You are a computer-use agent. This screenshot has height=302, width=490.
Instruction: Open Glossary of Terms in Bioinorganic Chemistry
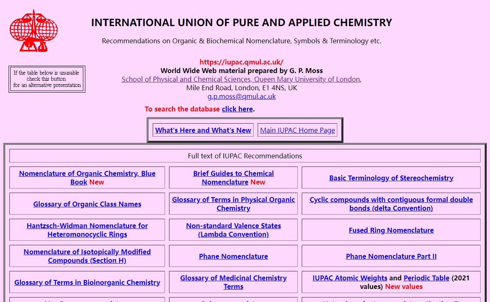87,282
